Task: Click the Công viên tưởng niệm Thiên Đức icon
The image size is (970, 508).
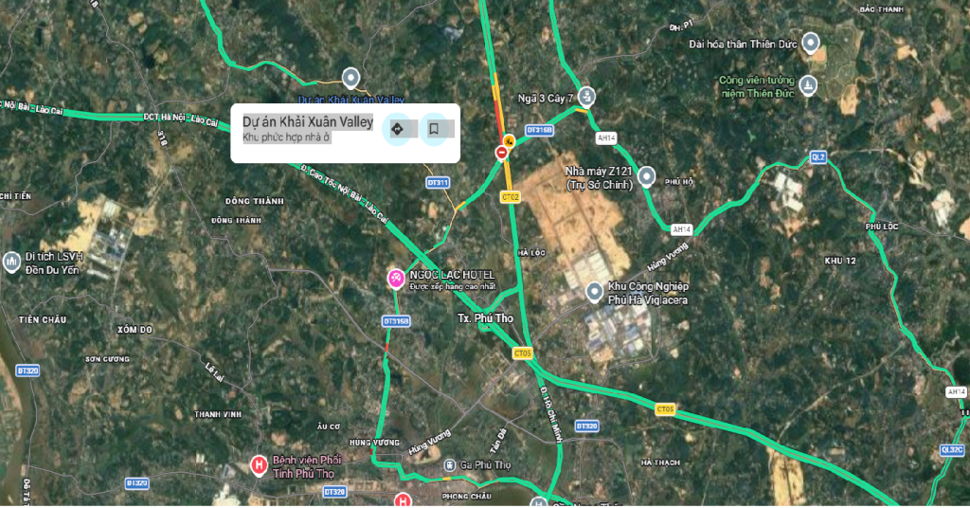Action: [x=808, y=85]
